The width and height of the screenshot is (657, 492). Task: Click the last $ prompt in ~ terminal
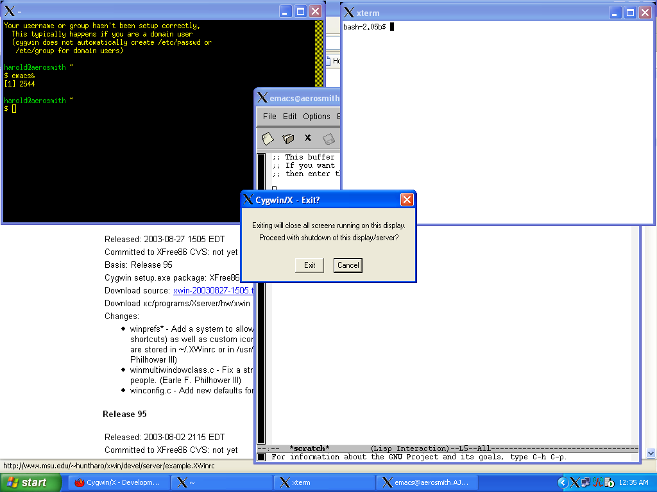click(x=6, y=109)
